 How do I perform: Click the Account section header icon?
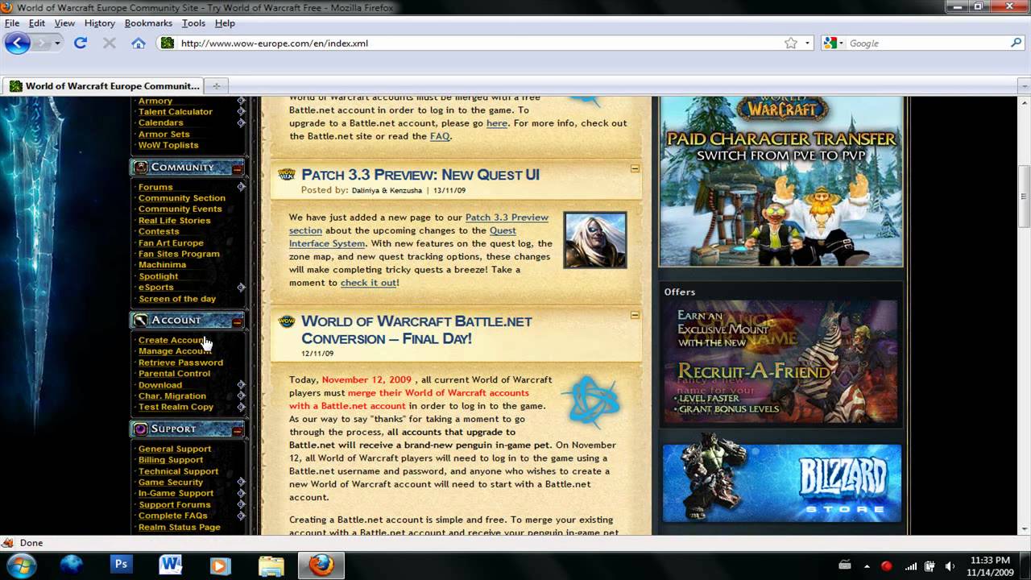[141, 320]
